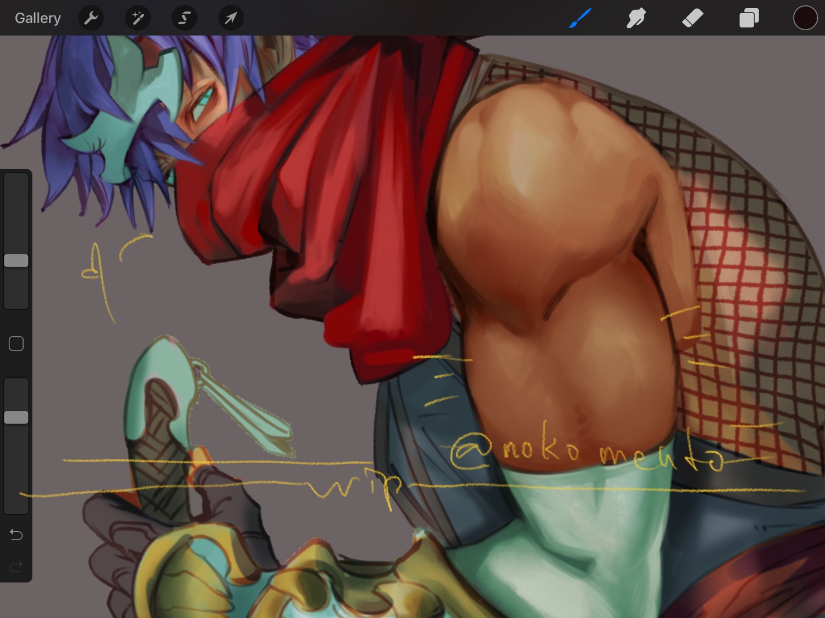Open the Gallery view
Viewport: 825px width, 618px height.
pyautogui.click(x=37, y=18)
